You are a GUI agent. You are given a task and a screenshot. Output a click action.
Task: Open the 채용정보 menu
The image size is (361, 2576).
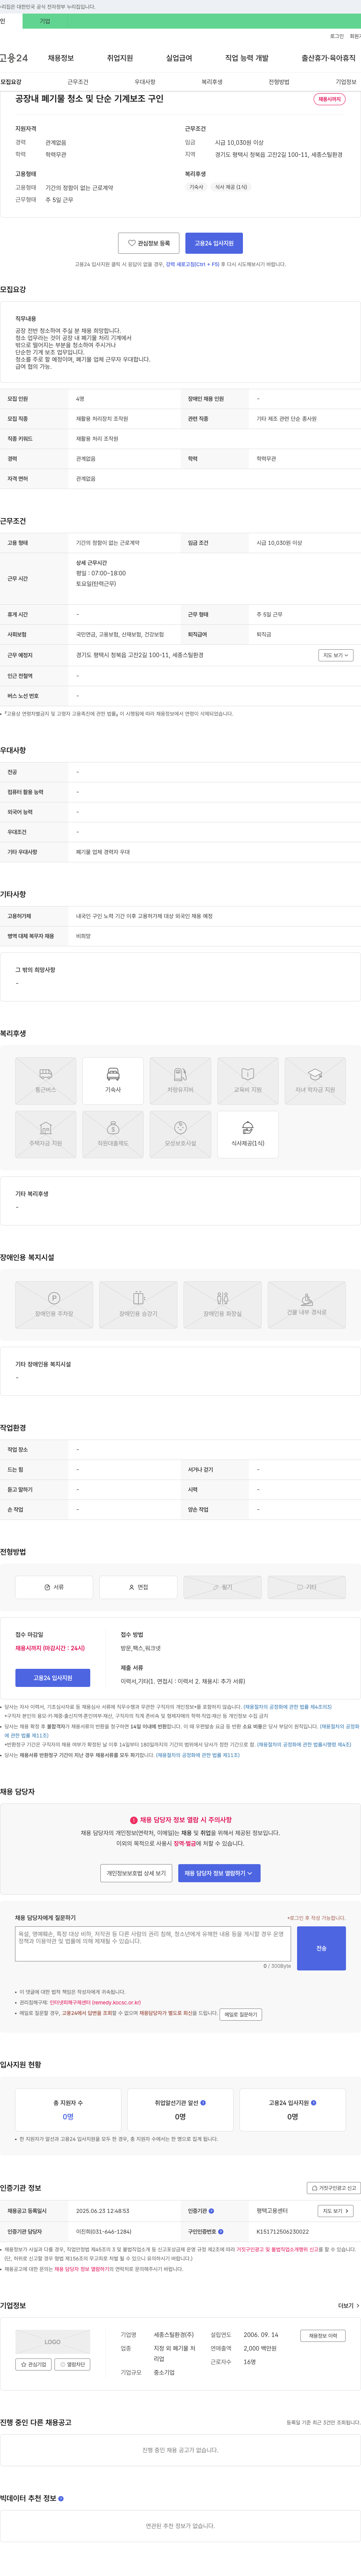(x=61, y=58)
